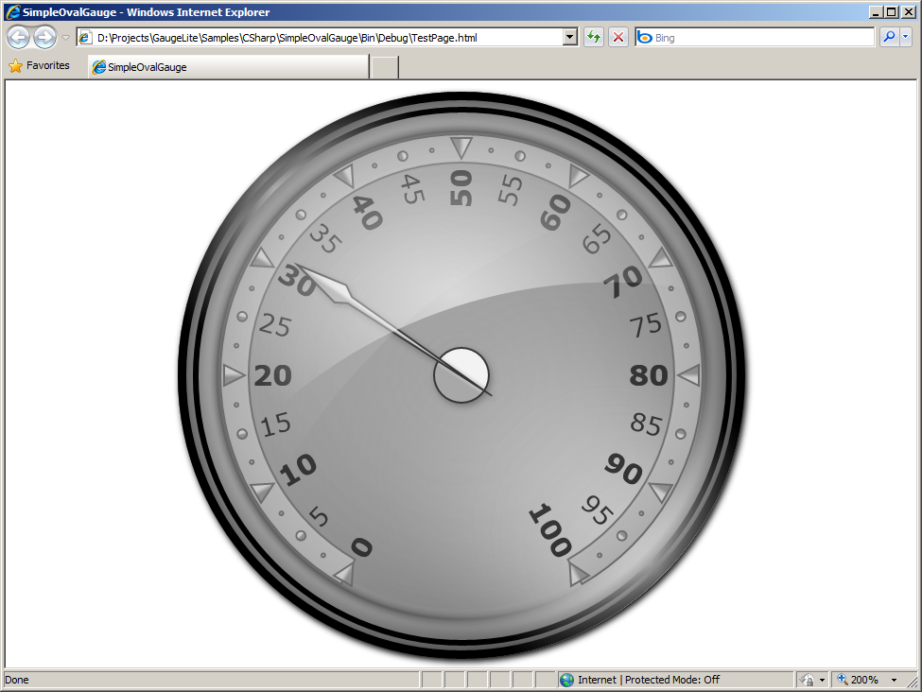Open the search provider options dropdown
The image size is (922, 692).
point(906,37)
